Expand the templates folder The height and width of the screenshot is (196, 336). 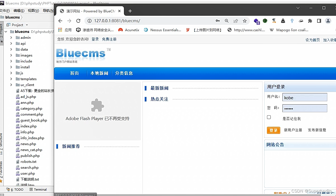coord(11,79)
